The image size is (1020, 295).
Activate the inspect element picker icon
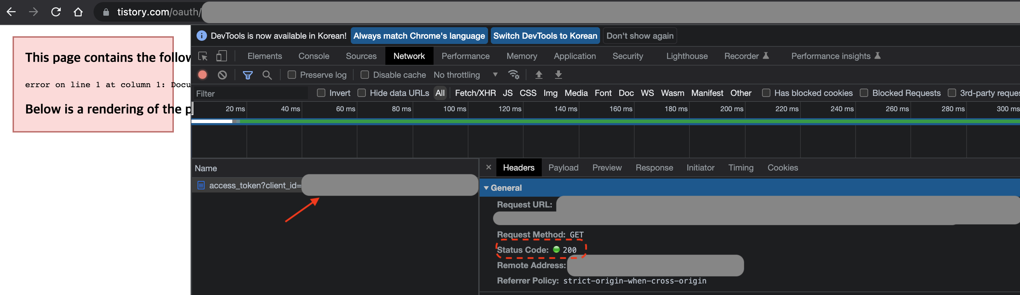[203, 56]
